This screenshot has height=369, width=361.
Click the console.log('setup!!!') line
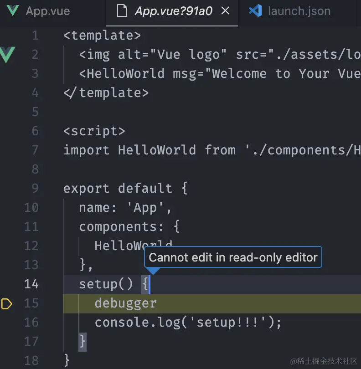click(x=188, y=323)
